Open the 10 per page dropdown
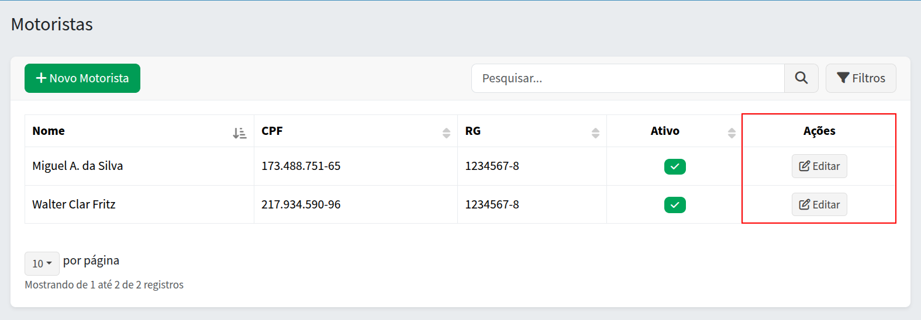Image resolution: width=921 pixels, height=320 pixels. [x=42, y=263]
